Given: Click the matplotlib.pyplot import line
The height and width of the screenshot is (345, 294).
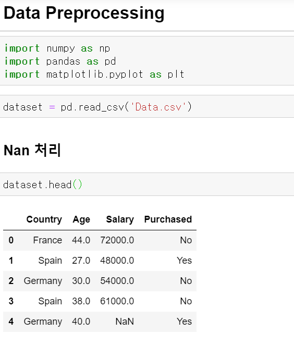Looking at the screenshot, I should coord(94,74).
